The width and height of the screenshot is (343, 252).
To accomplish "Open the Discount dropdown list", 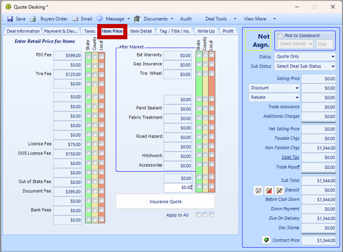I will [274, 88].
